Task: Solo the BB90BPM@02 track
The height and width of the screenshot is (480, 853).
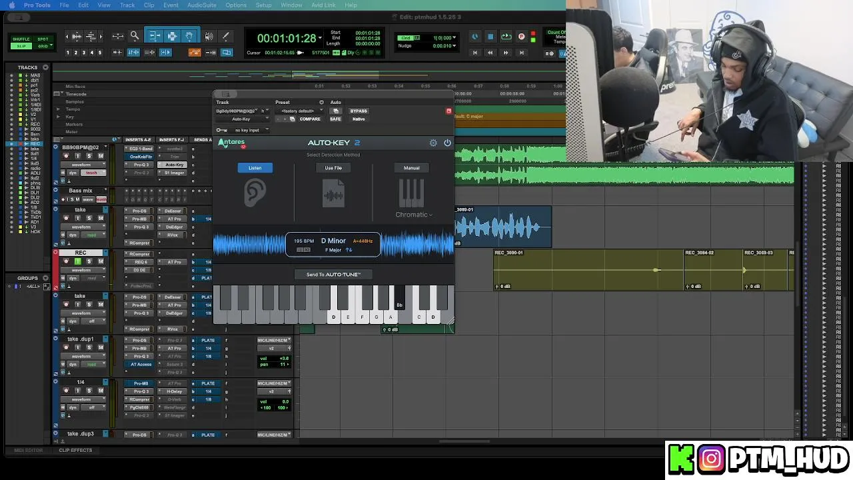Action: [89, 156]
